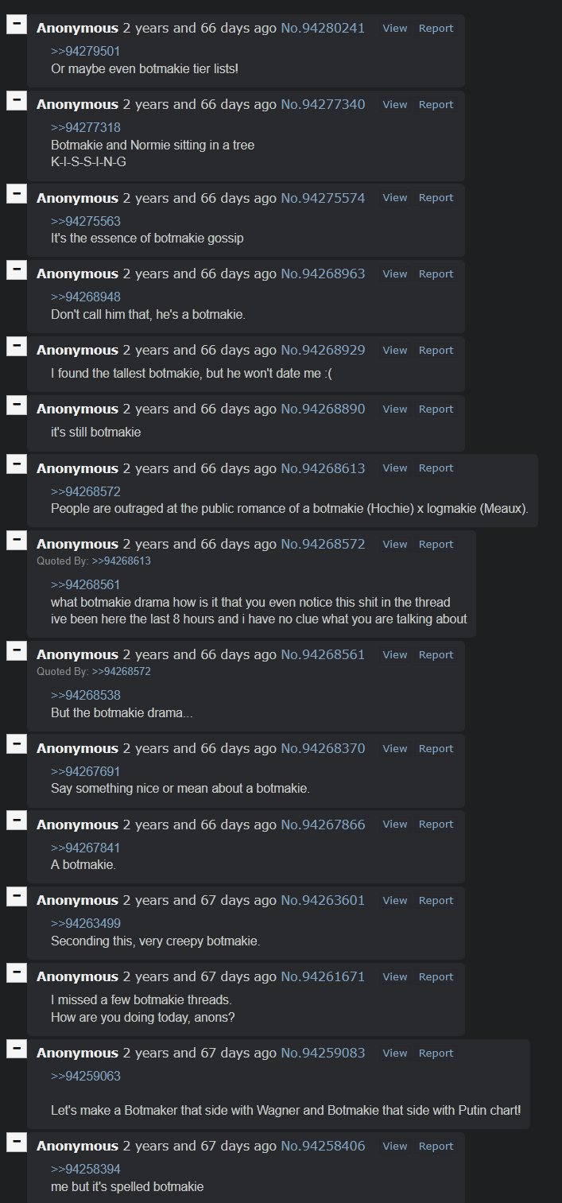
Task: Collapse post No.94261671 thread entry
Action: click(17, 973)
